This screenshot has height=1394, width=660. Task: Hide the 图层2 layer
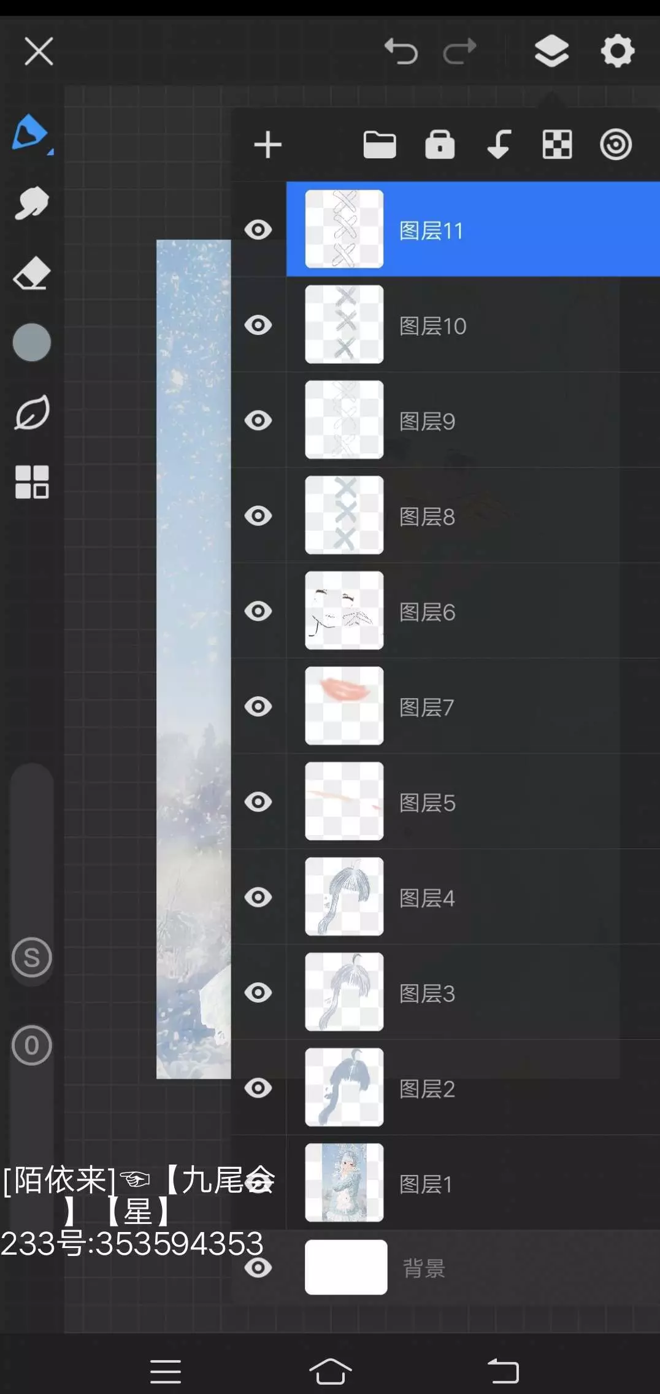pyautogui.click(x=258, y=1088)
